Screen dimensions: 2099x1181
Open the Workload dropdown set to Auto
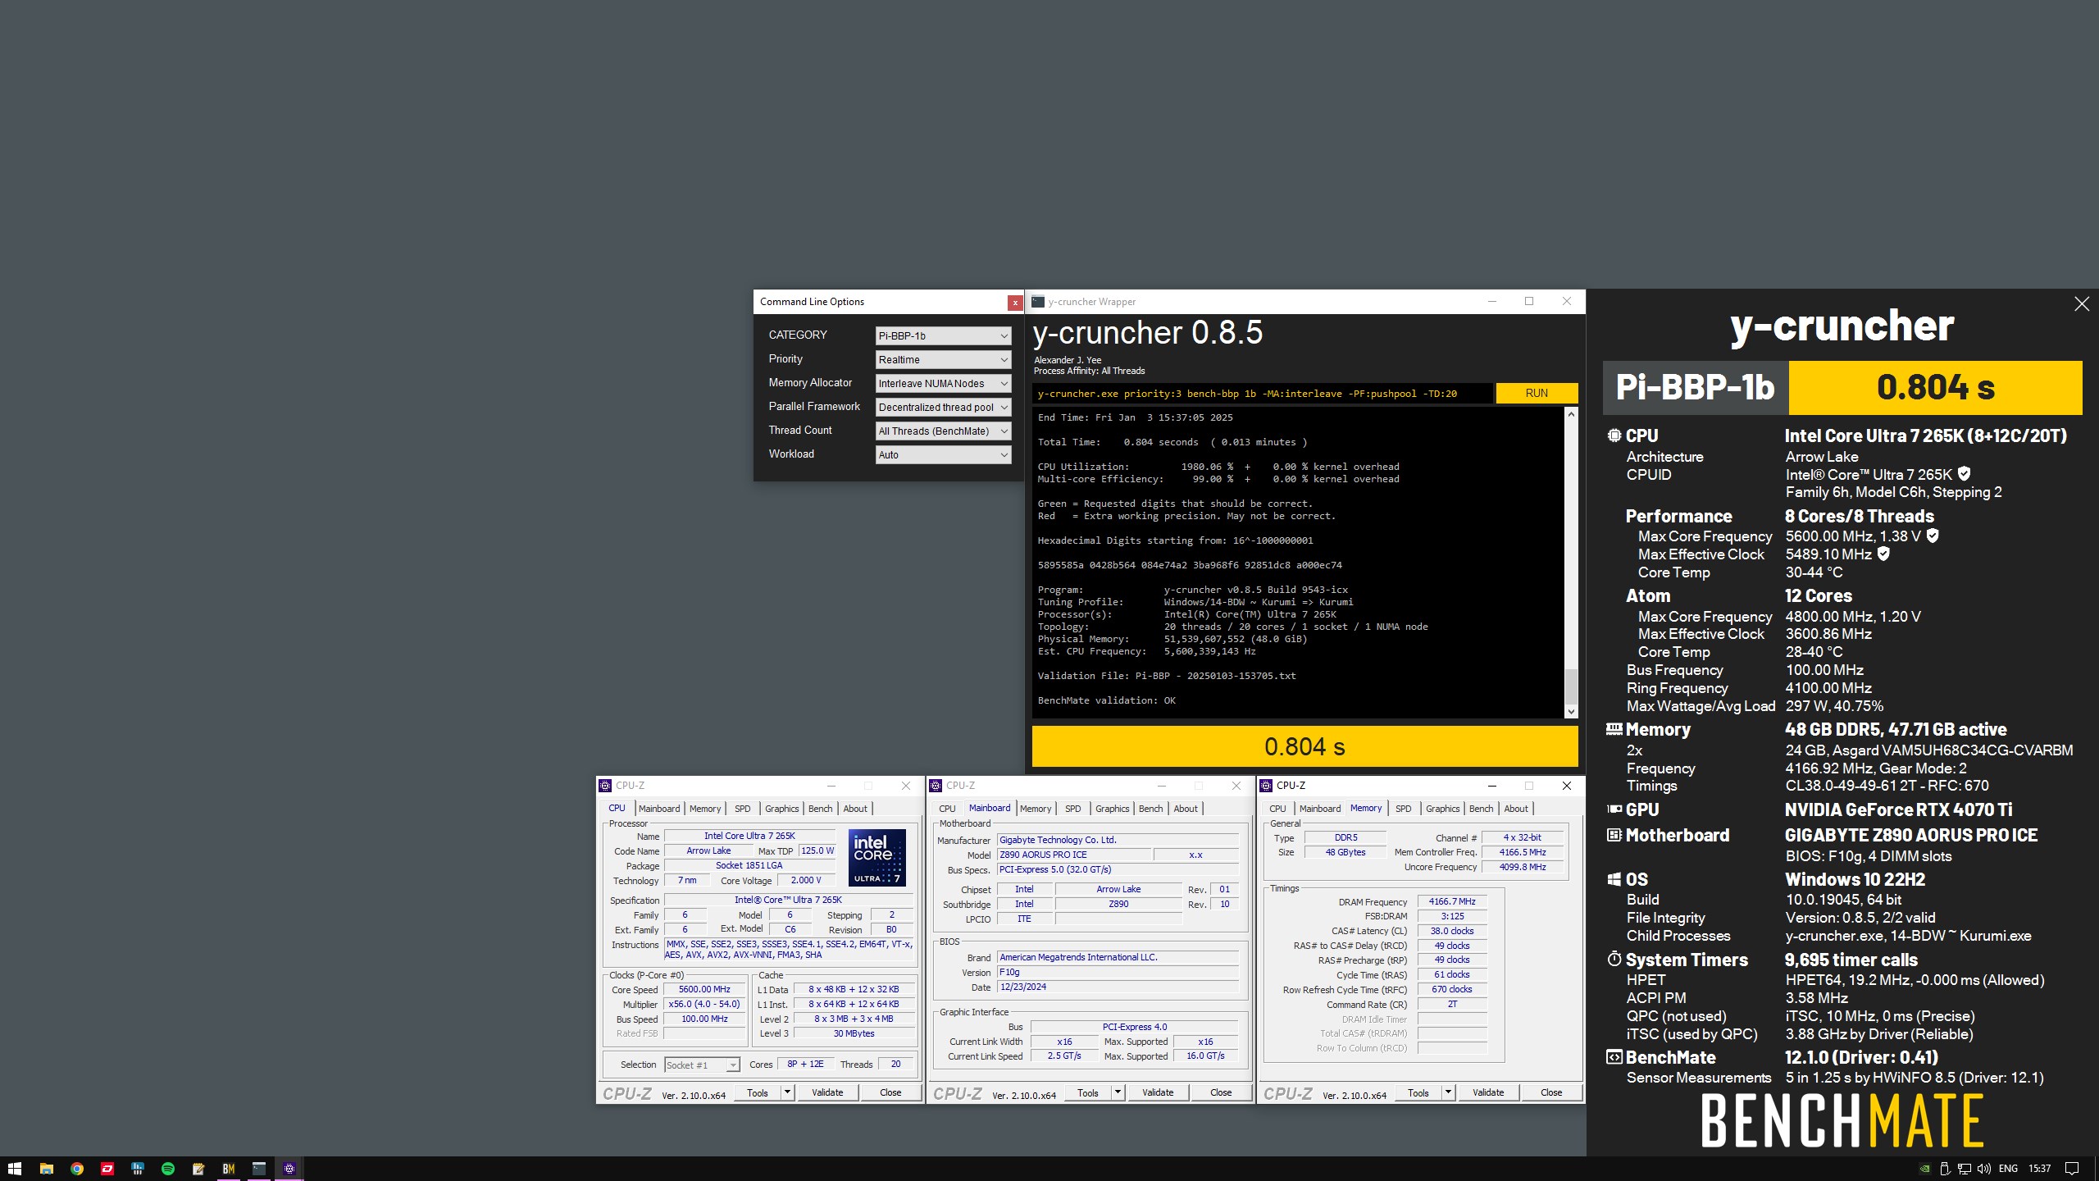943,454
